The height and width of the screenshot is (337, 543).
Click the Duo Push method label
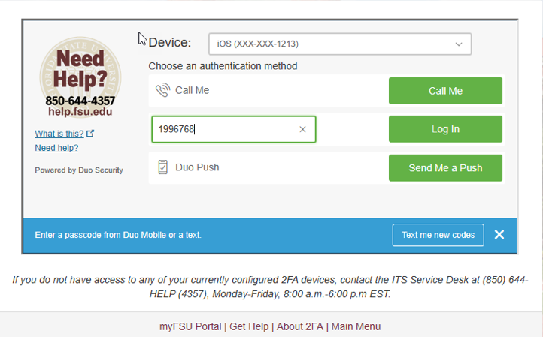197,167
